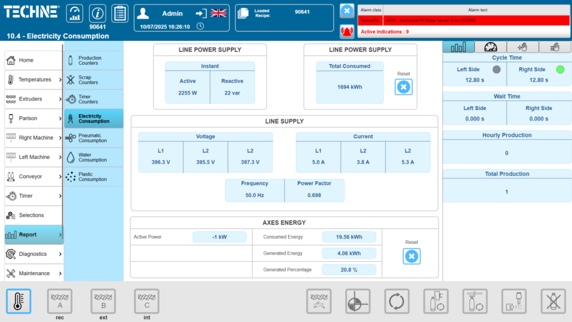Expand the Left Machine menu
The width and height of the screenshot is (572, 322).
tap(34, 157)
